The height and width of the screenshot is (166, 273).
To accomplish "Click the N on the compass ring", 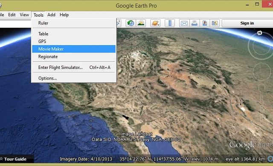I will pos(260,33).
